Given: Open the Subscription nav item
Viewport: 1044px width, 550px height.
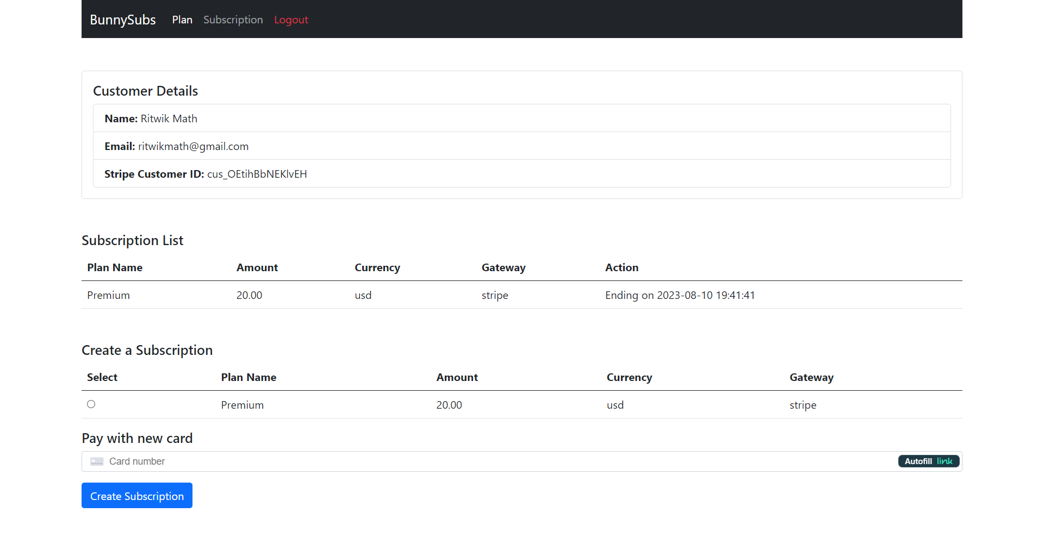Looking at the screenshot, I should pos(233,20).
